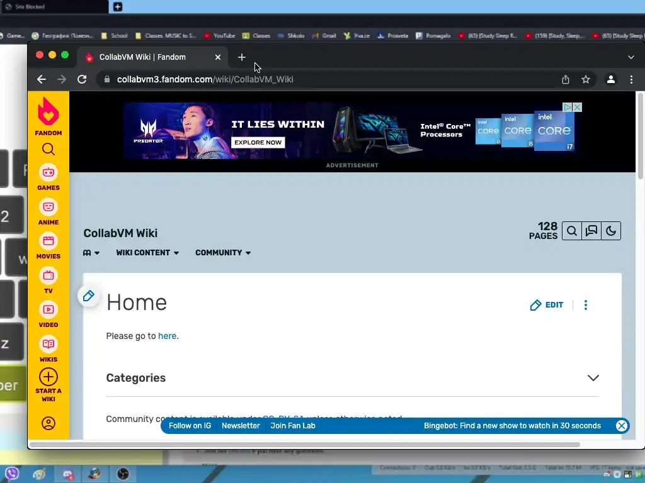
Task: Open OBS Studio from the taskbar
Action: click(x=123, y=474)
